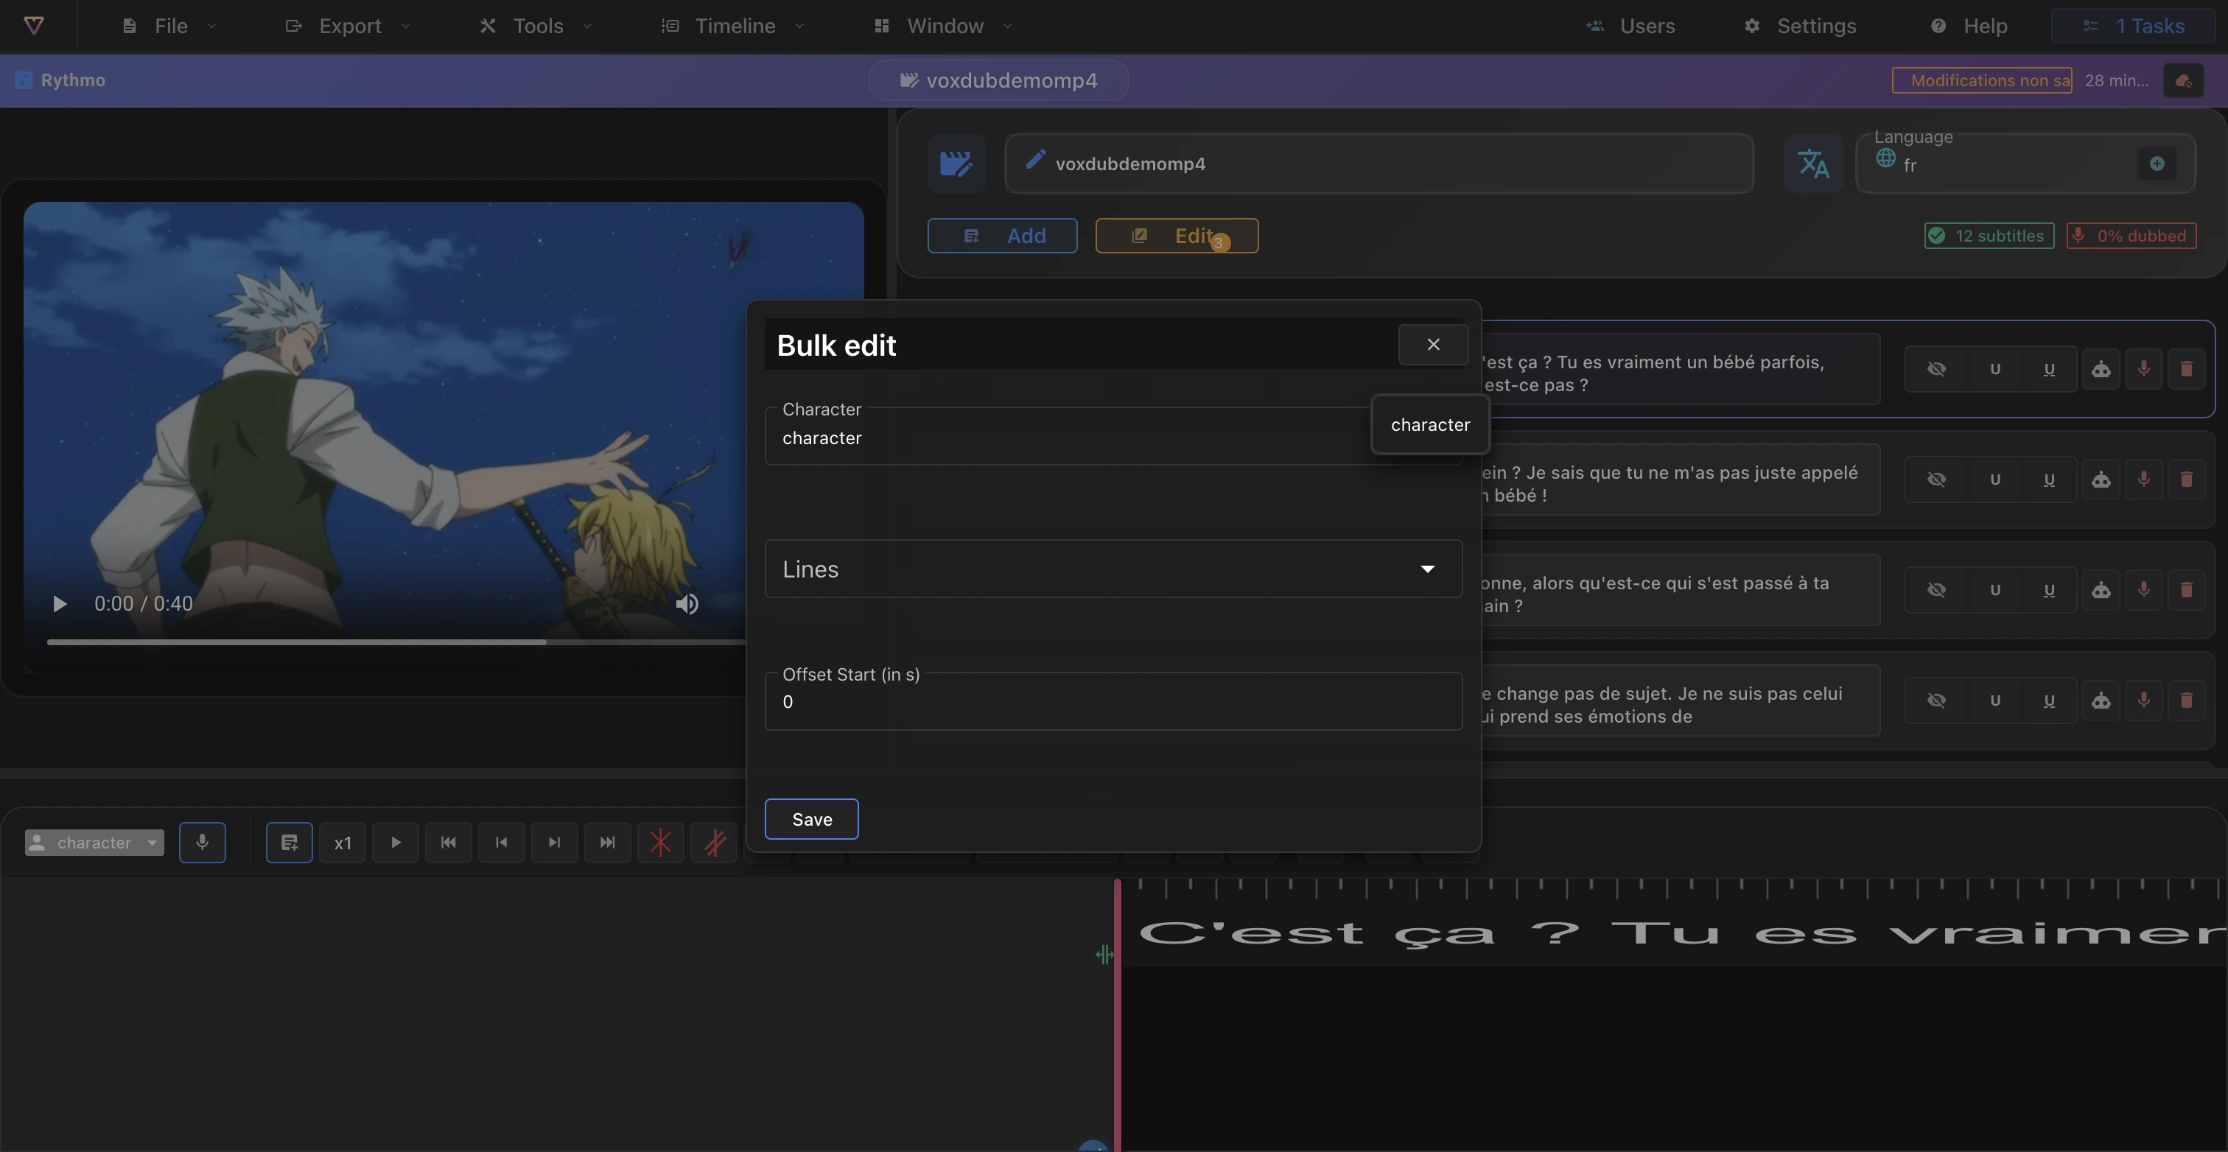2228x1152 pixels.
Task: Click the Offset Start input field
Action: (1113, 701)
